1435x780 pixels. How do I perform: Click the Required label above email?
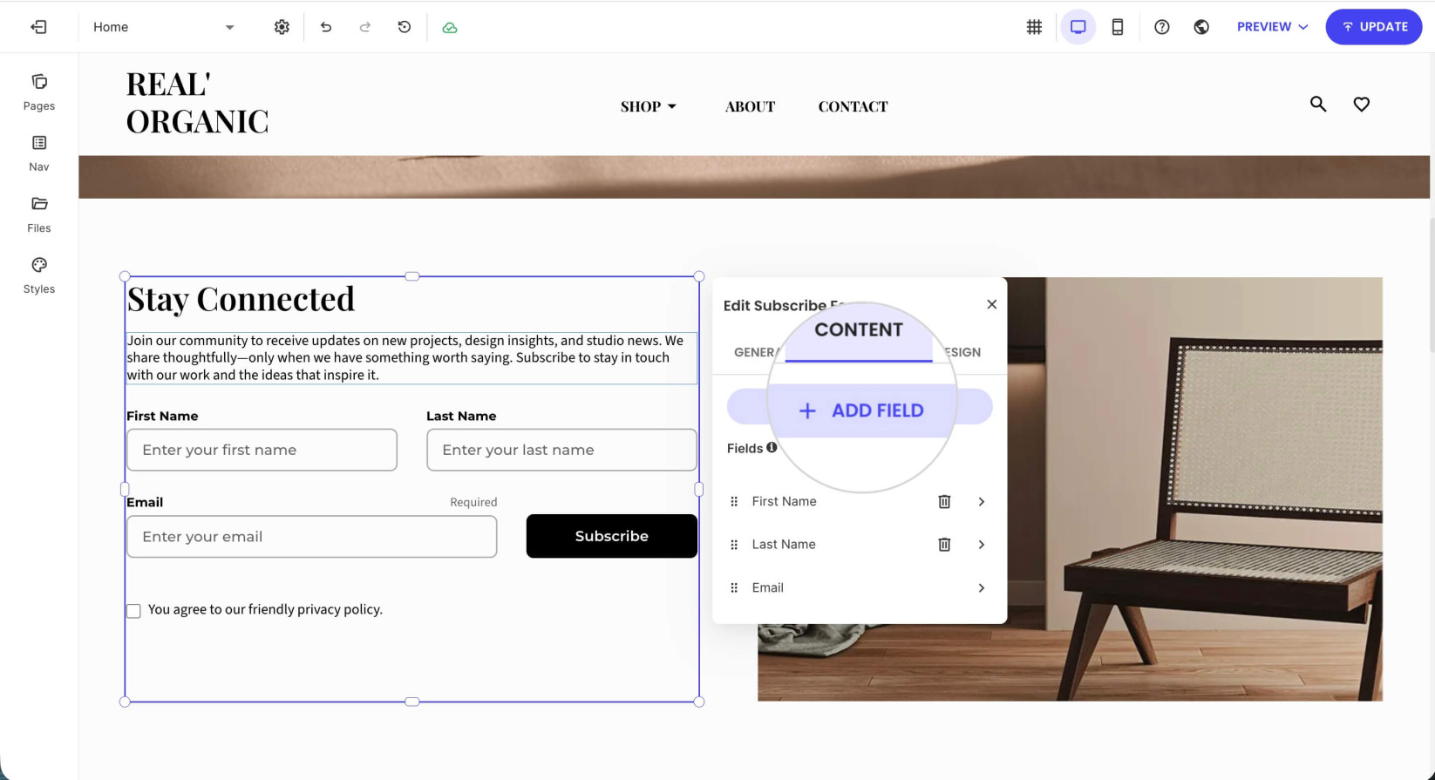pyautogui.click(x=473, y=502)
